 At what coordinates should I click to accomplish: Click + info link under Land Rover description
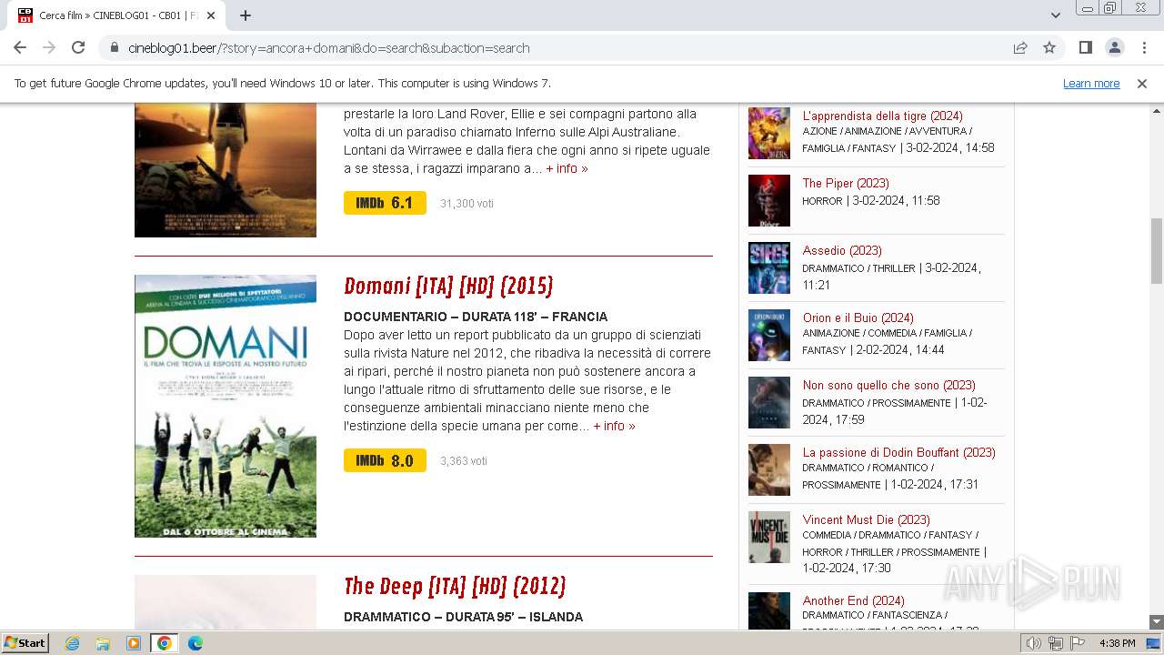[x=567, y=168]
